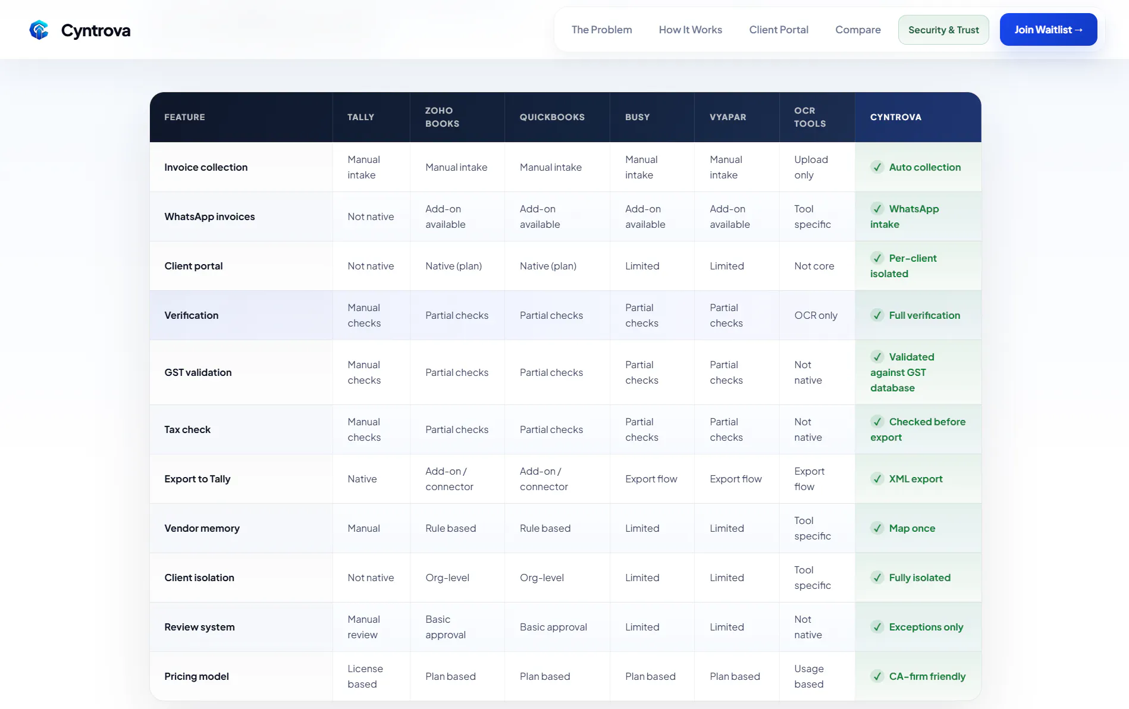Click the Export to Tally row label
Image resolution: width=1129 pixels, height=709 pixels.
197,479
